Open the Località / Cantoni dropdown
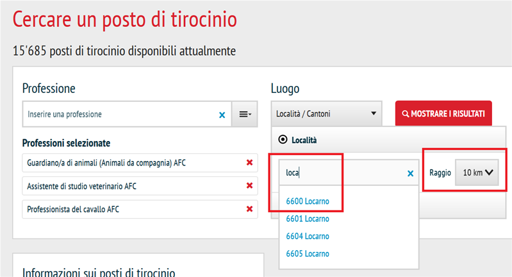 tap(326, 114)
